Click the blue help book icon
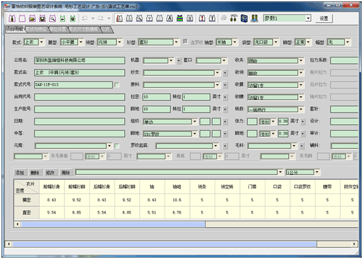Screen dimensions: 363x259 244,18
